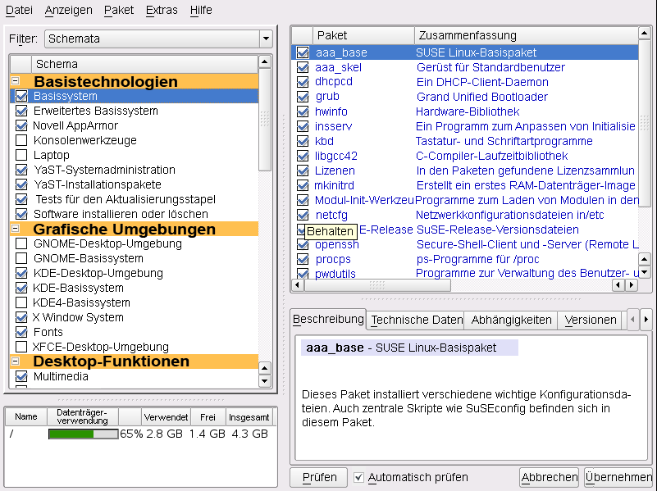
Task: Click status icon next to KDE-Desktop-Umgebung
Action: pyautogui.click(x=21, y=273)
